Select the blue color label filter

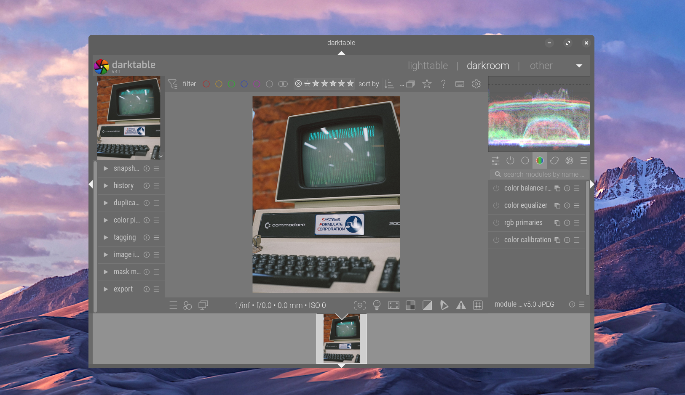(244, 84)
